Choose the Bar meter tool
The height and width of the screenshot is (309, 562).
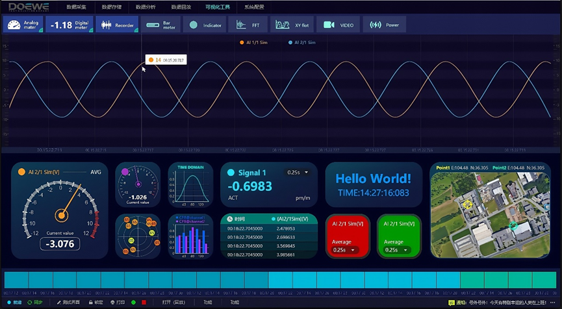(x=162, y=25)
